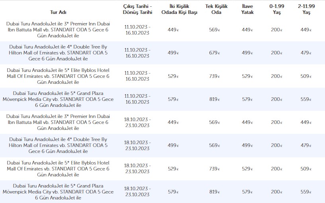The height and width of the screenshot is (203, 325).
Task: Select the "İlave Yatak" column header
Action: 247,9
